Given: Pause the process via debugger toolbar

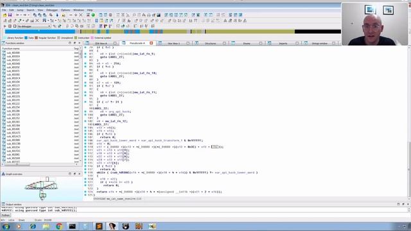Looking at the screenshot, I should tap(10, 26).
